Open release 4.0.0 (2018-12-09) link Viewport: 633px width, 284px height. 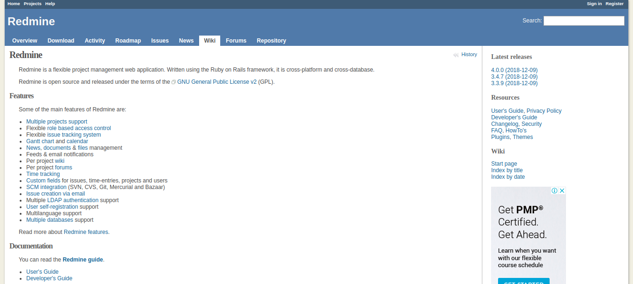pyautogui.click(x=514, y=70)
